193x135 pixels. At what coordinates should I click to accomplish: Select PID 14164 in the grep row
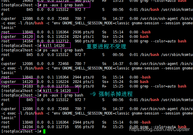pyautogui.click(x=28, y=41)
